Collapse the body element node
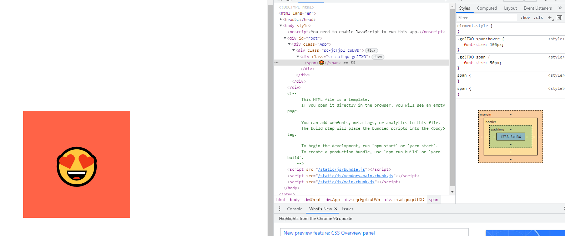 (x=281, y=26)
